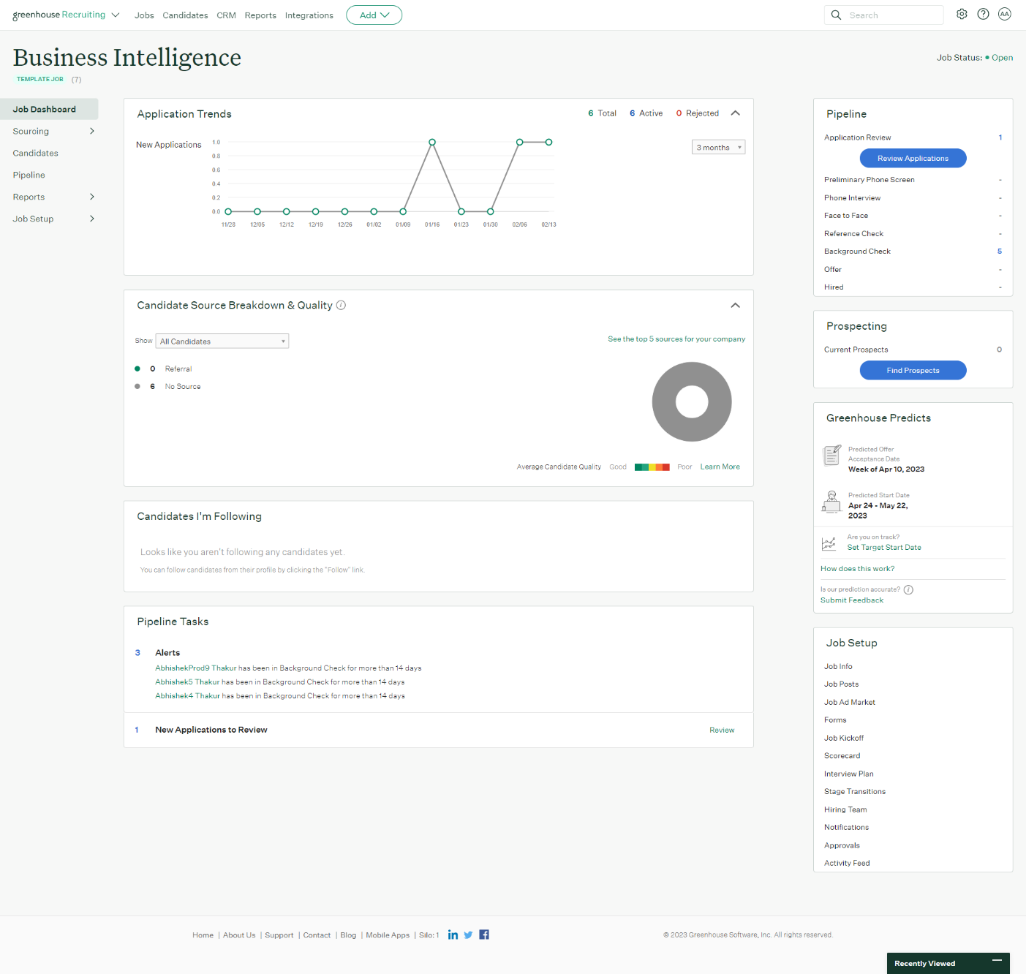Collapse the Candidate Source Breakdown panel

pos(736,305)
